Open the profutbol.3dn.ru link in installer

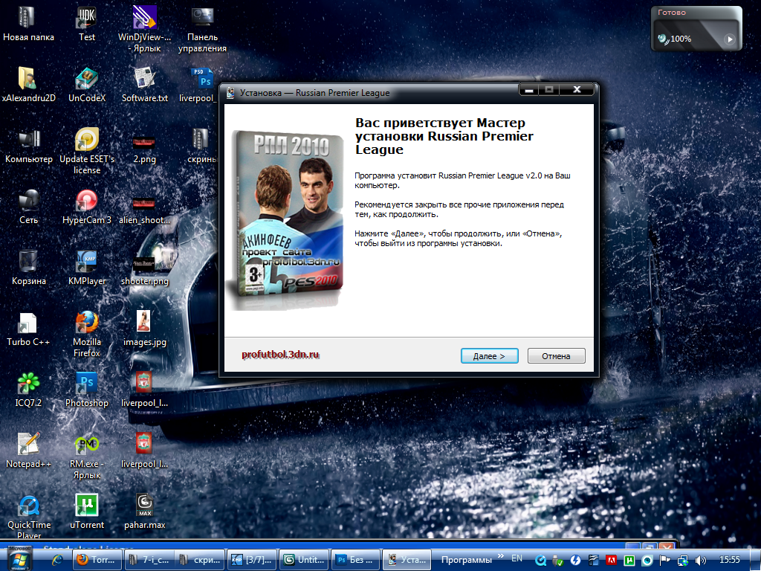coord(280,355)
